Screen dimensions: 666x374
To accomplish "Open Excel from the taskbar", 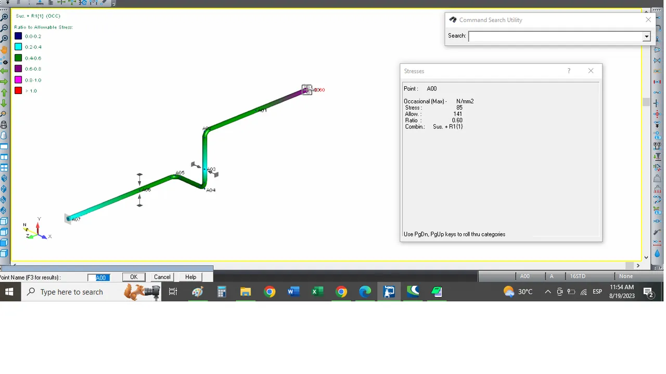I will 317,292.
